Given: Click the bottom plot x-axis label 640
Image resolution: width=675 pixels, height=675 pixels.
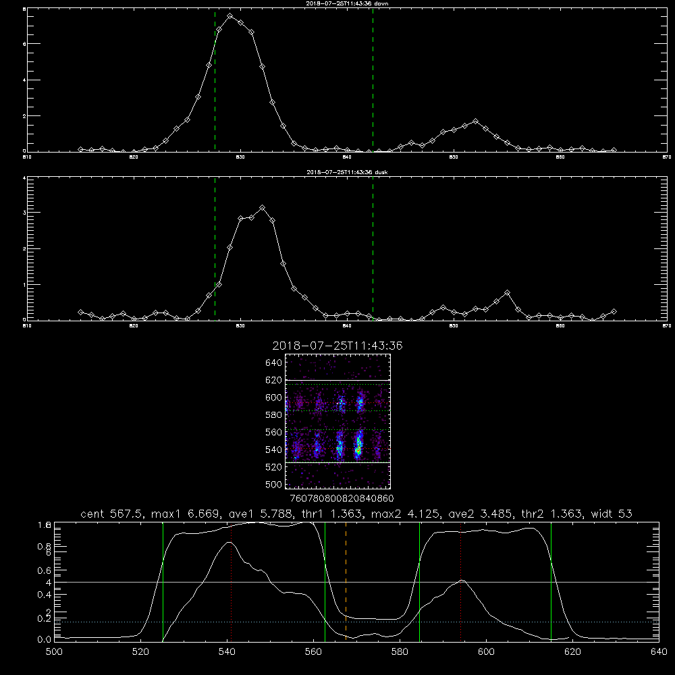Looking at the screenshot, I should tap(659, 652).
